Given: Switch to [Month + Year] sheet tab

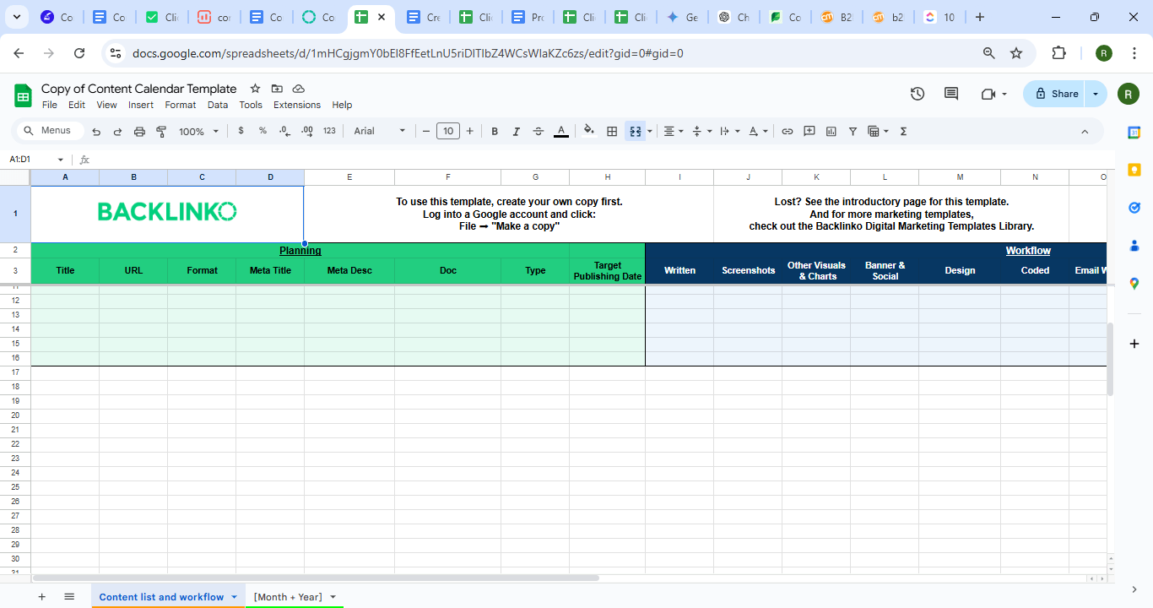Looking at the screenshot, I should [288, 597].
